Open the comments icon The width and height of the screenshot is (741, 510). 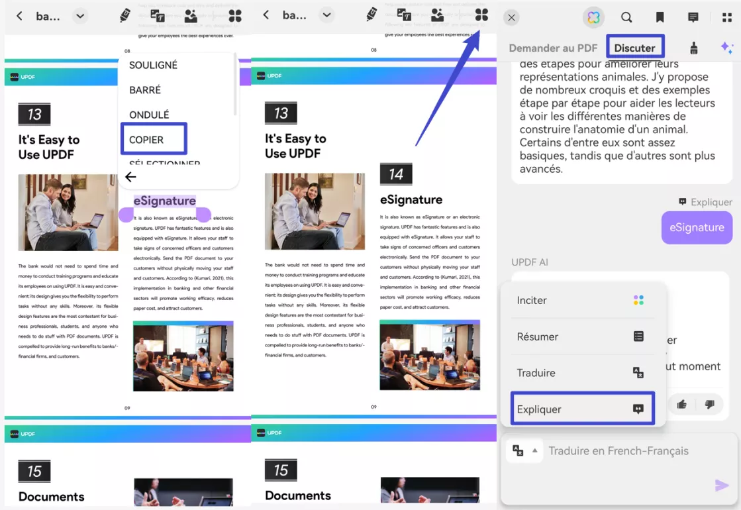[693, 17]
